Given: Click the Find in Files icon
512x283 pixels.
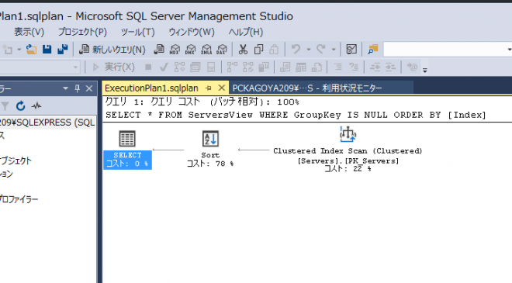Looking at the screenshot, I should [372, 50].
